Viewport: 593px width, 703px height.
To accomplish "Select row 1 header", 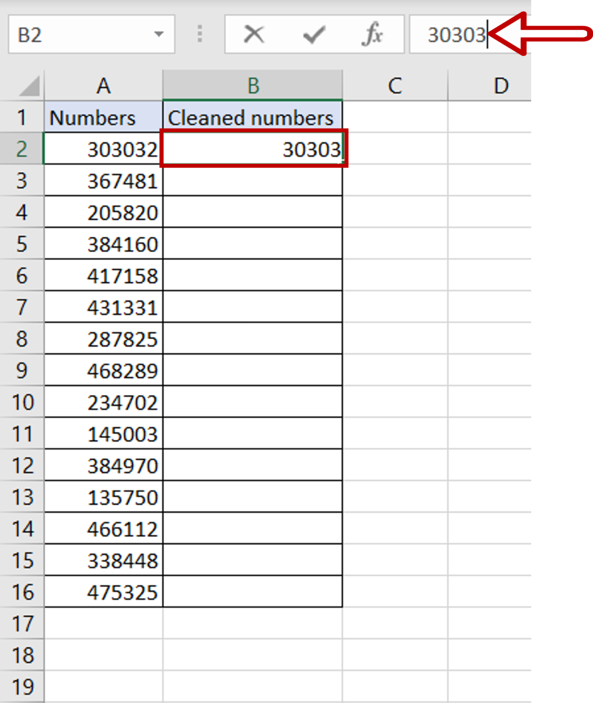I will 22,117.
